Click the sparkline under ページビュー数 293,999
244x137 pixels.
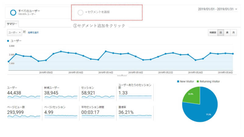point(24,117)
